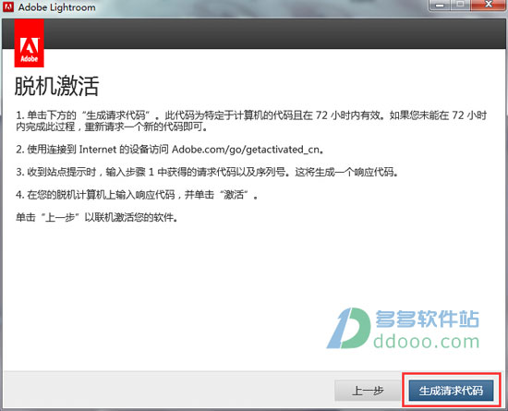Click the Lightroom title bar icon
The height and width of the screenshot is (411, 508).
click(x=7, y=6)
